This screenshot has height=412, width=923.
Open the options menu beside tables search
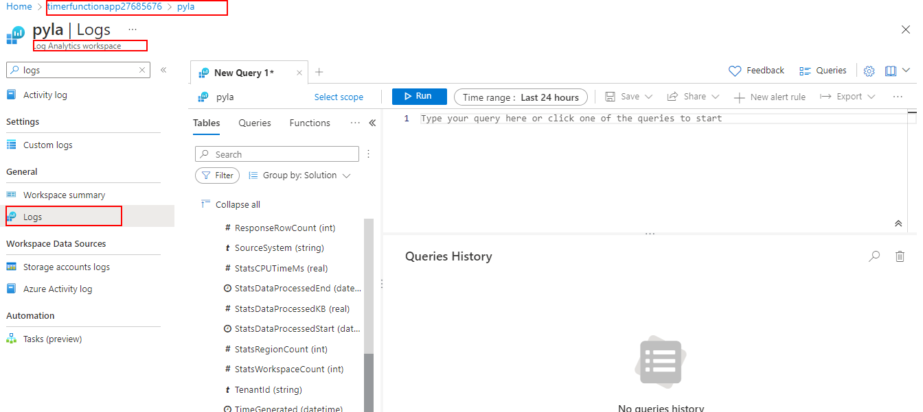(368, 154)
